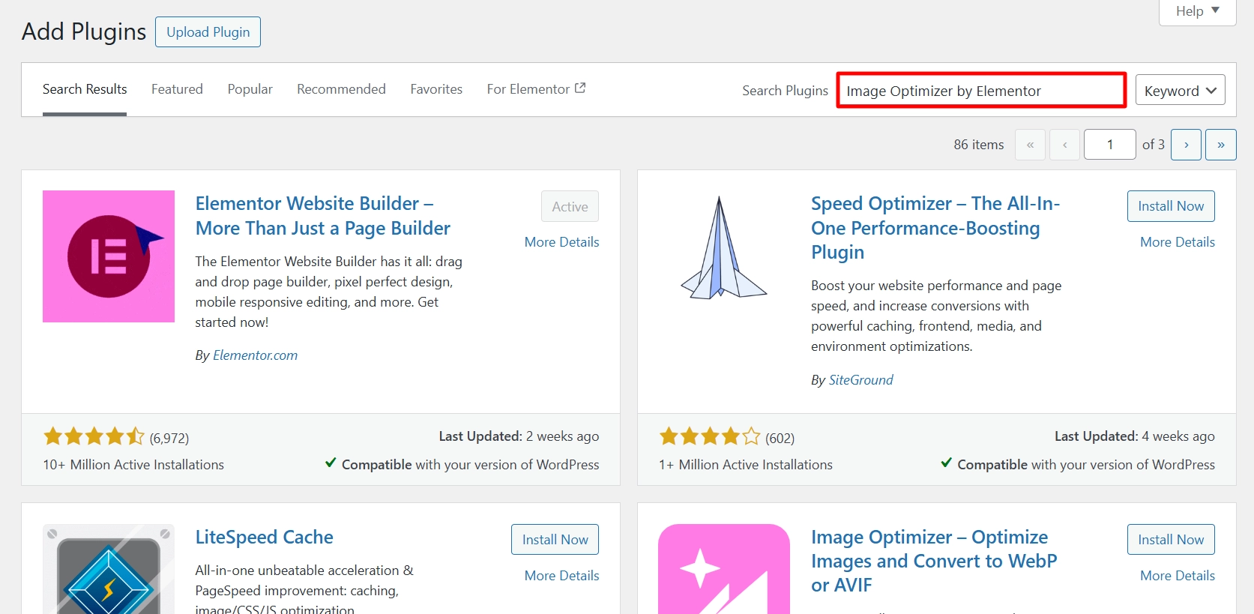Click the Speed Optimizer rocket icon
1254x614 pixels.
724,249
